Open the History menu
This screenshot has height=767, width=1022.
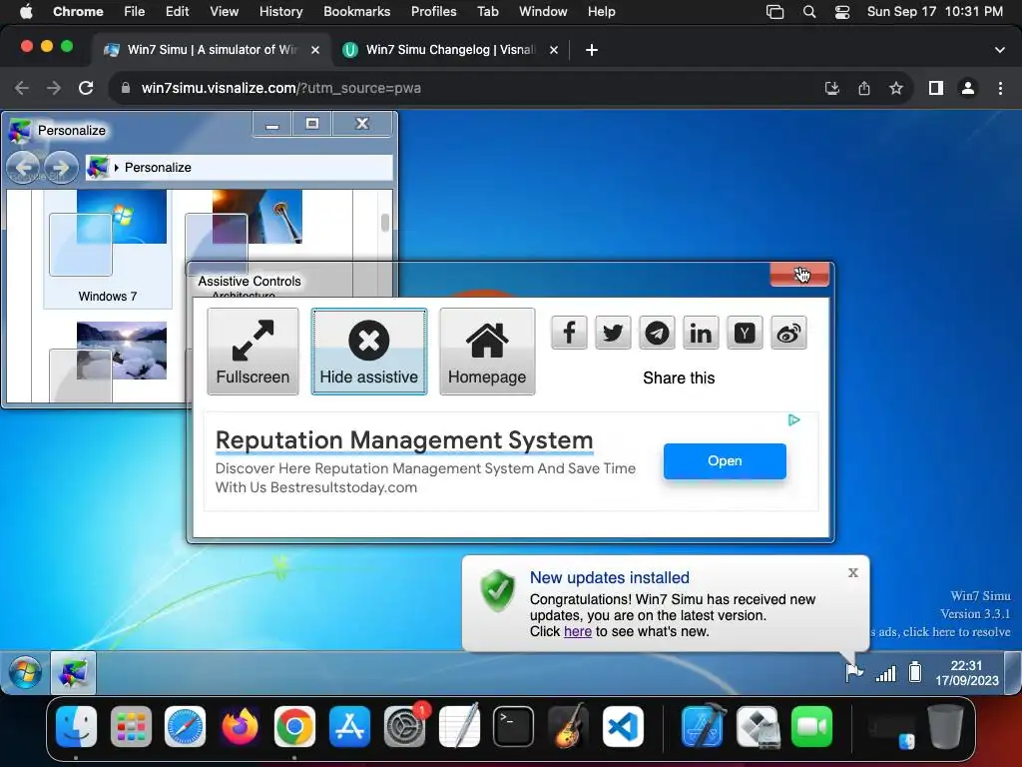coord(280,11)
